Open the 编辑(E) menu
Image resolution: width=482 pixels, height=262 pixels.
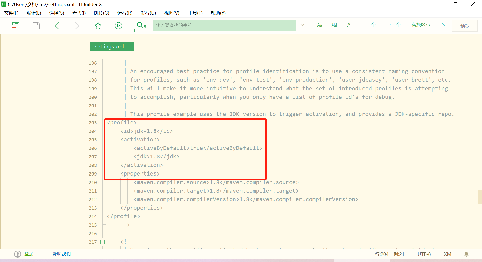click(34, 13)
